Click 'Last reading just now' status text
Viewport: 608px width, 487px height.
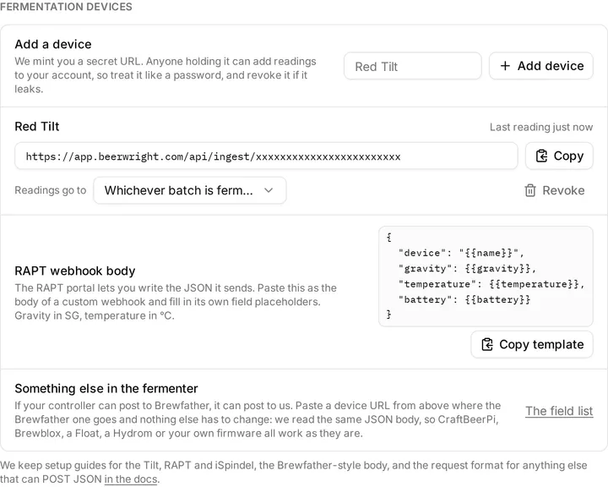541,127
